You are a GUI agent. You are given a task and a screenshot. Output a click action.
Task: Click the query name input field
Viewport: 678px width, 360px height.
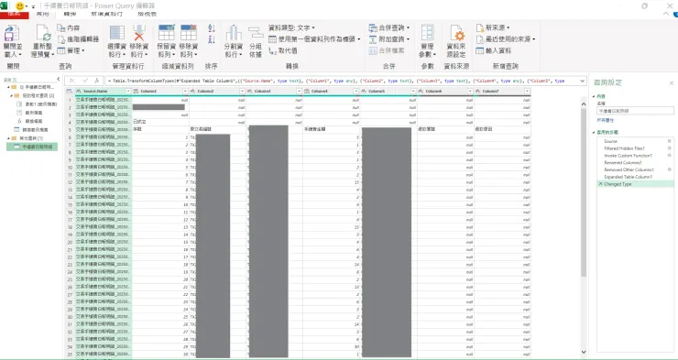click(x=635, y=111)
